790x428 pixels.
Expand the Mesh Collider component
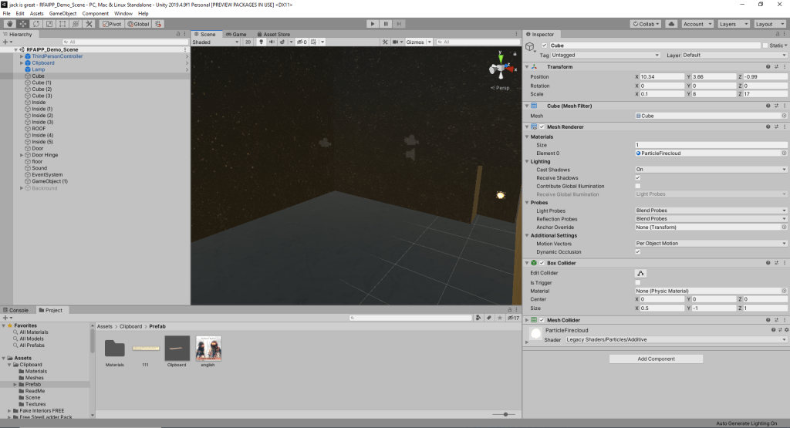(x=527, y=320)
